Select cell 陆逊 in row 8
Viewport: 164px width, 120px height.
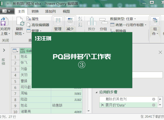point(35,100)
